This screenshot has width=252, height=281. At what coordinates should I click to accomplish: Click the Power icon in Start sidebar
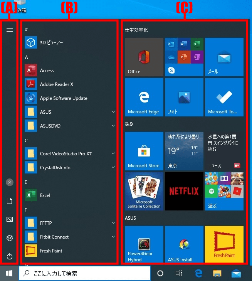10,256
